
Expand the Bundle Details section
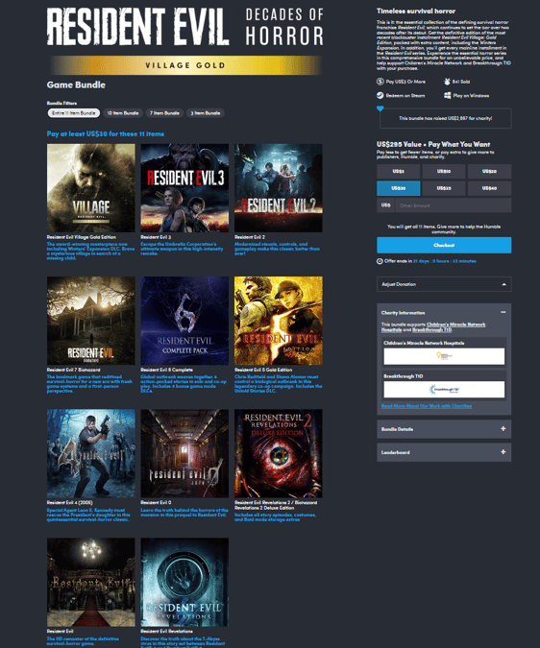(444, 429)
